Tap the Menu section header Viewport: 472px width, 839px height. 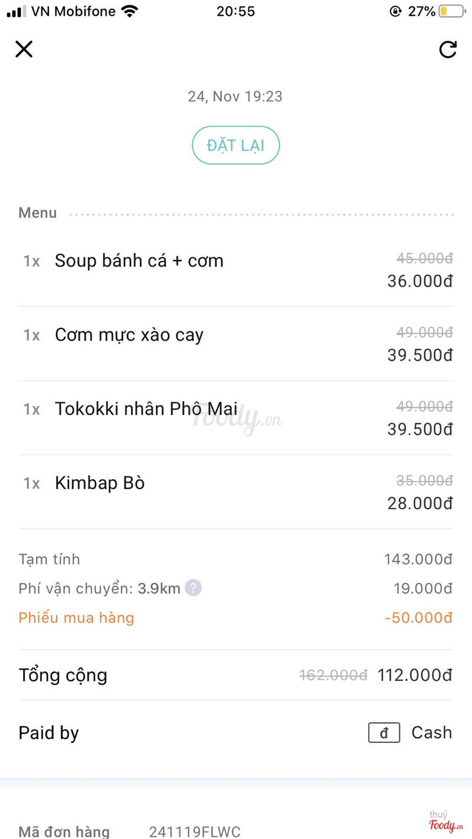(x=38, y=213)
